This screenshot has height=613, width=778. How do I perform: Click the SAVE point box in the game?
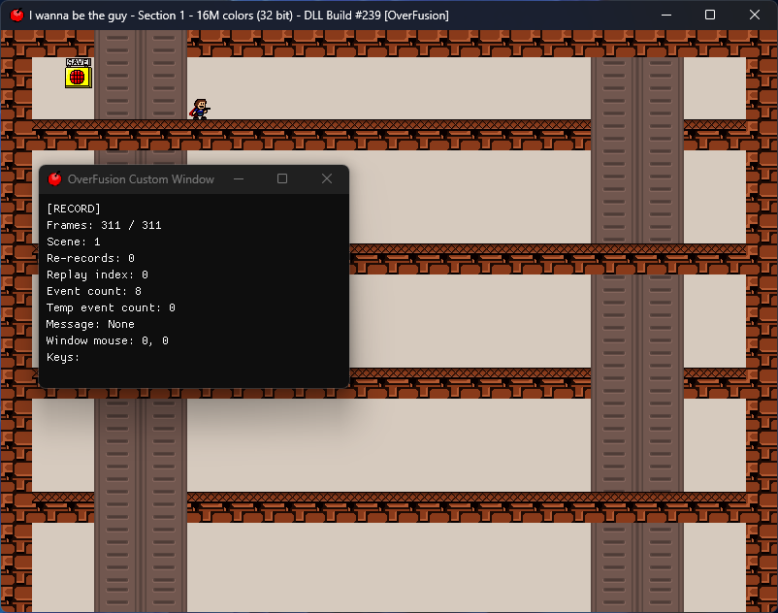pyautogui.click(x=79, y=74)
